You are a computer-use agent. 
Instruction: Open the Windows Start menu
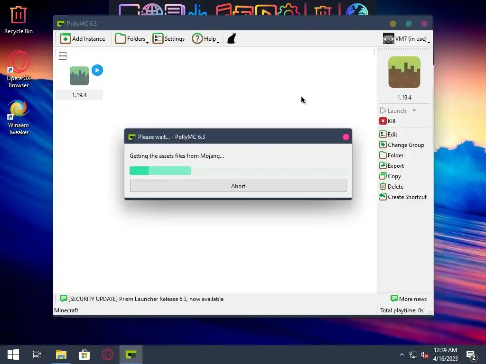point(13,355)
